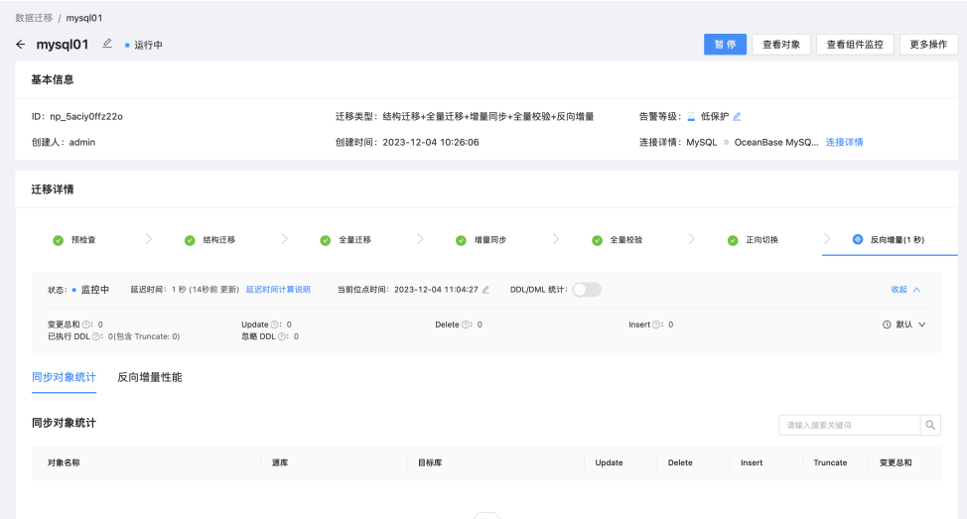Click the 预检查 step check icon
This screenshot has width=967, height=519.
pyautogui.click(x=58, y=240)
